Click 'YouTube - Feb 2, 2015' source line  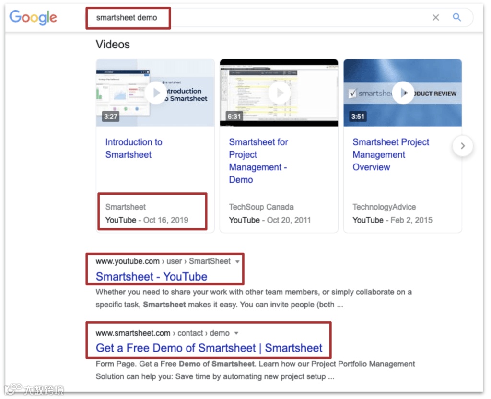[x=392, y=220]
